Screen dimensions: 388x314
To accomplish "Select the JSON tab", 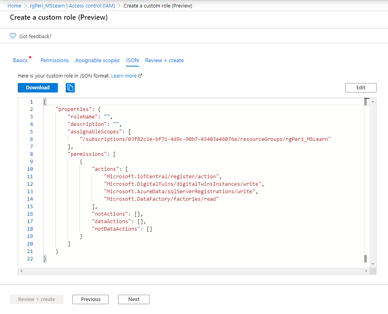I will (x=132, y=60).
